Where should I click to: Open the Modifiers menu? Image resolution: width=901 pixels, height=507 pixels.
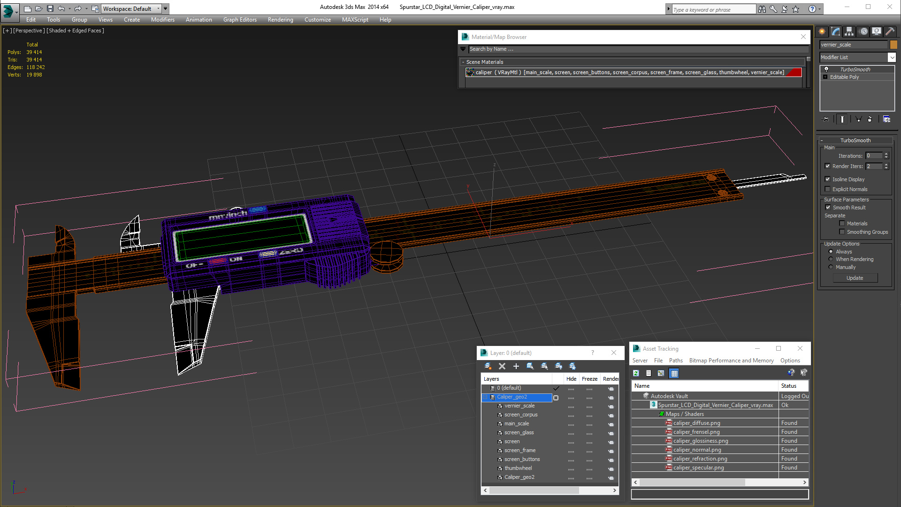coord(163,20)
